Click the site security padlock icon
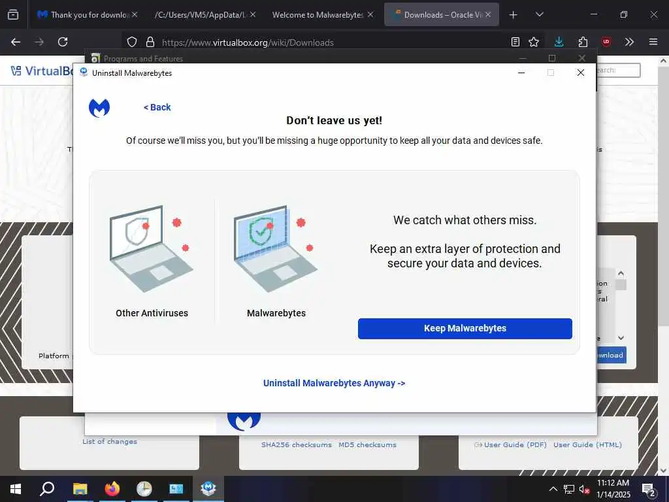 150,42
